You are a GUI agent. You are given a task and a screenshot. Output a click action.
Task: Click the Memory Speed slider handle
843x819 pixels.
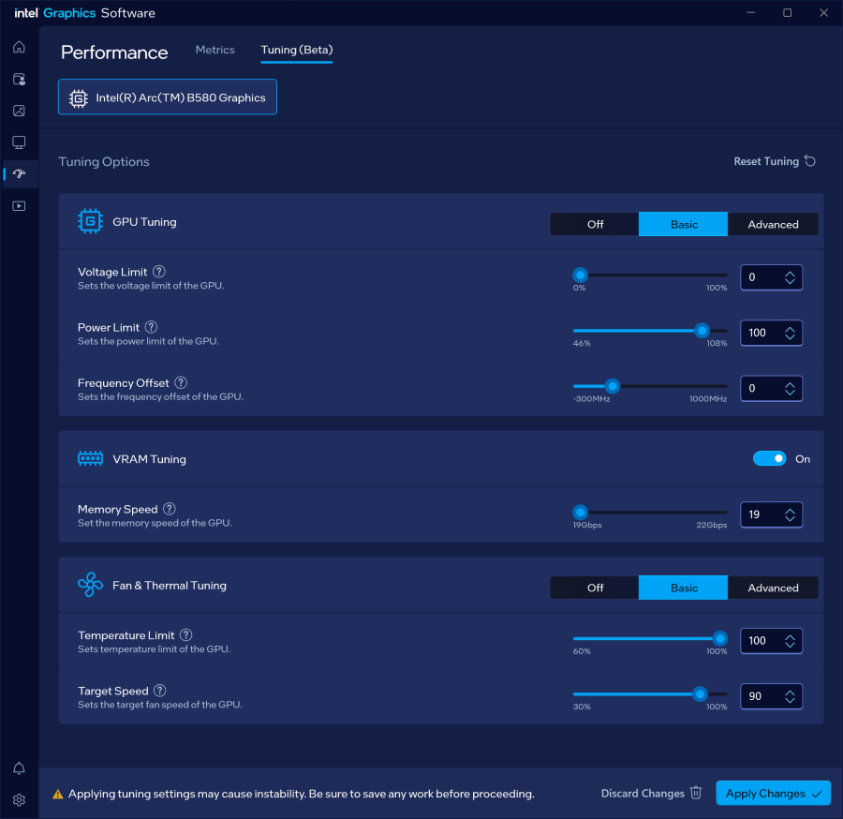click(580, 513)
